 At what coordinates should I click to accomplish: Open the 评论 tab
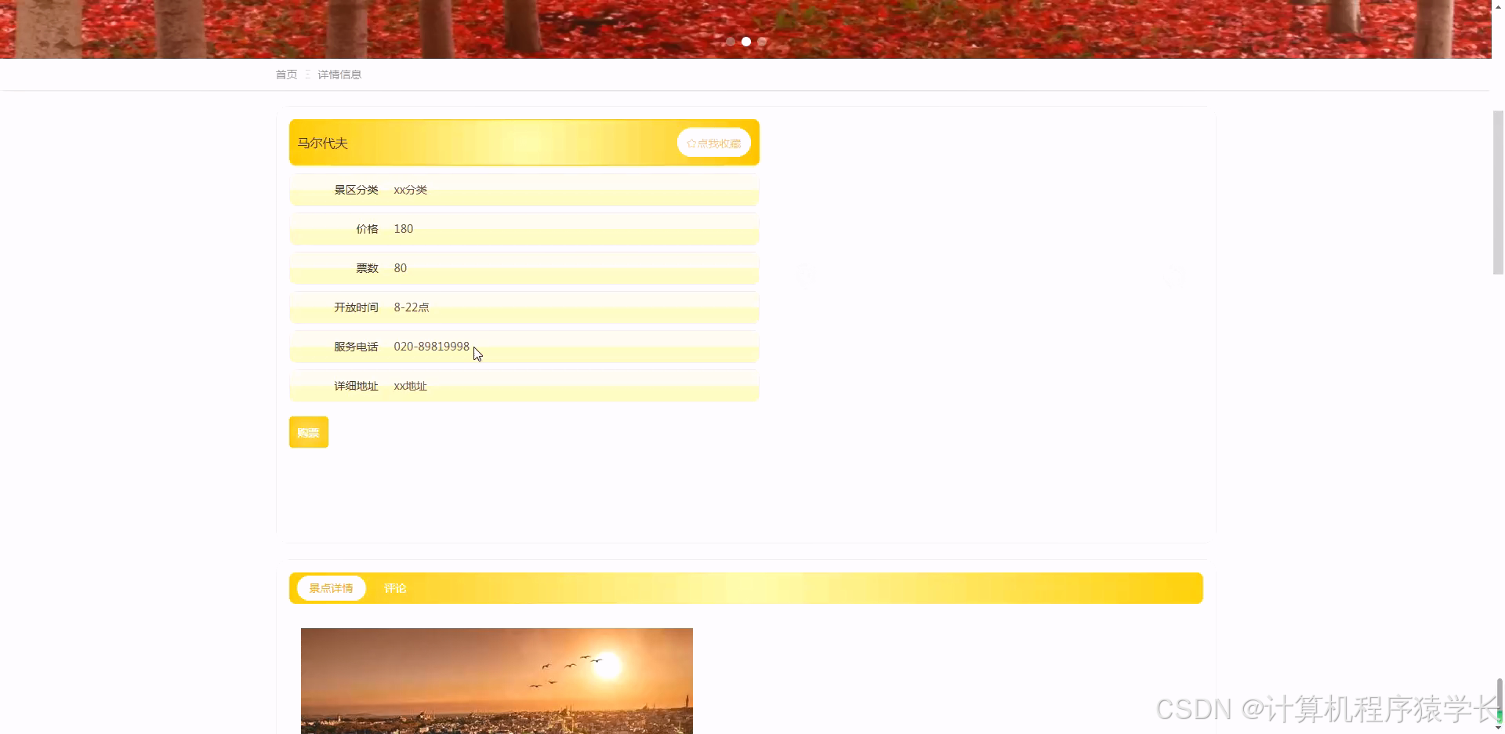coord(395,588)
